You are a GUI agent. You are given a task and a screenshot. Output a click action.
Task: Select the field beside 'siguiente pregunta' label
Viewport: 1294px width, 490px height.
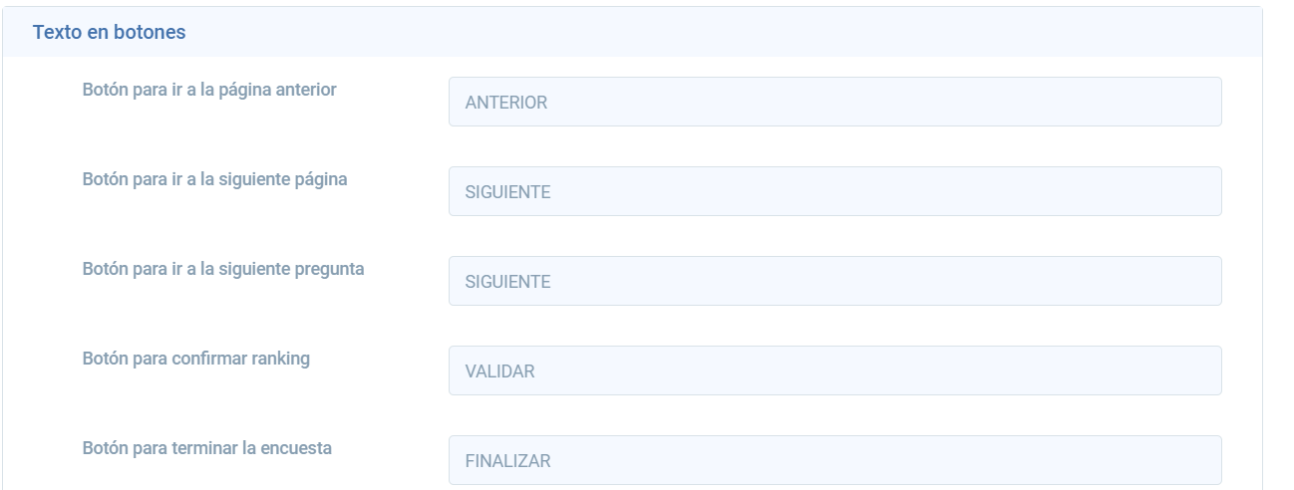[834, 281]
